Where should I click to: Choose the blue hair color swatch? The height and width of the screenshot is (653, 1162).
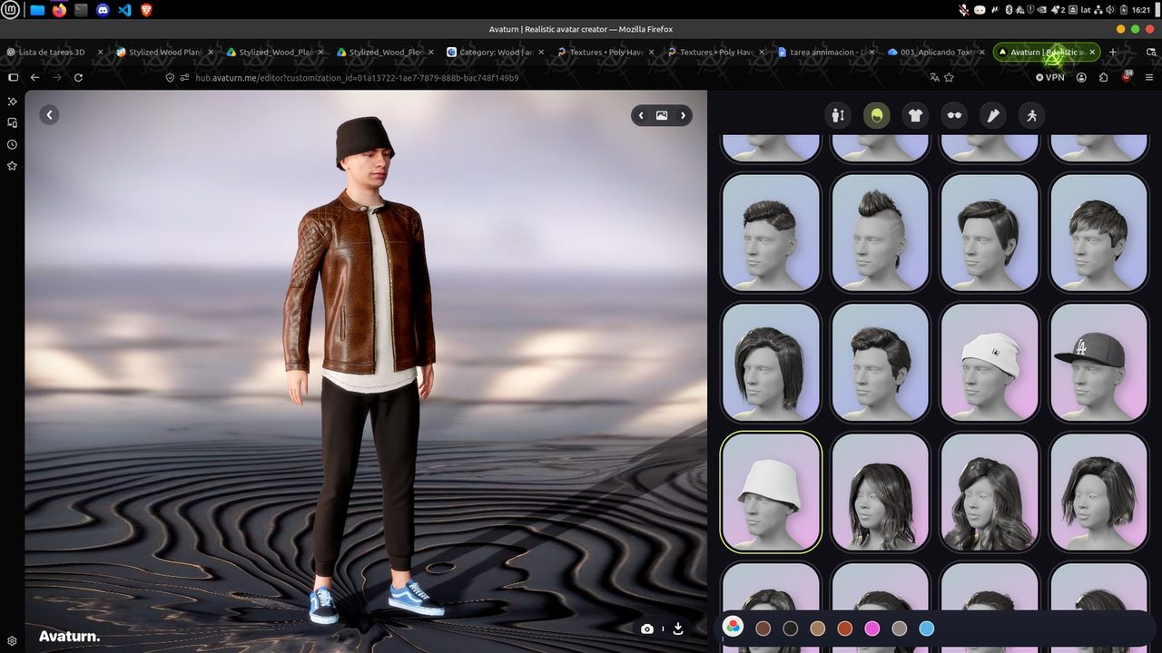pyautogui.click(x=927, y=629)
